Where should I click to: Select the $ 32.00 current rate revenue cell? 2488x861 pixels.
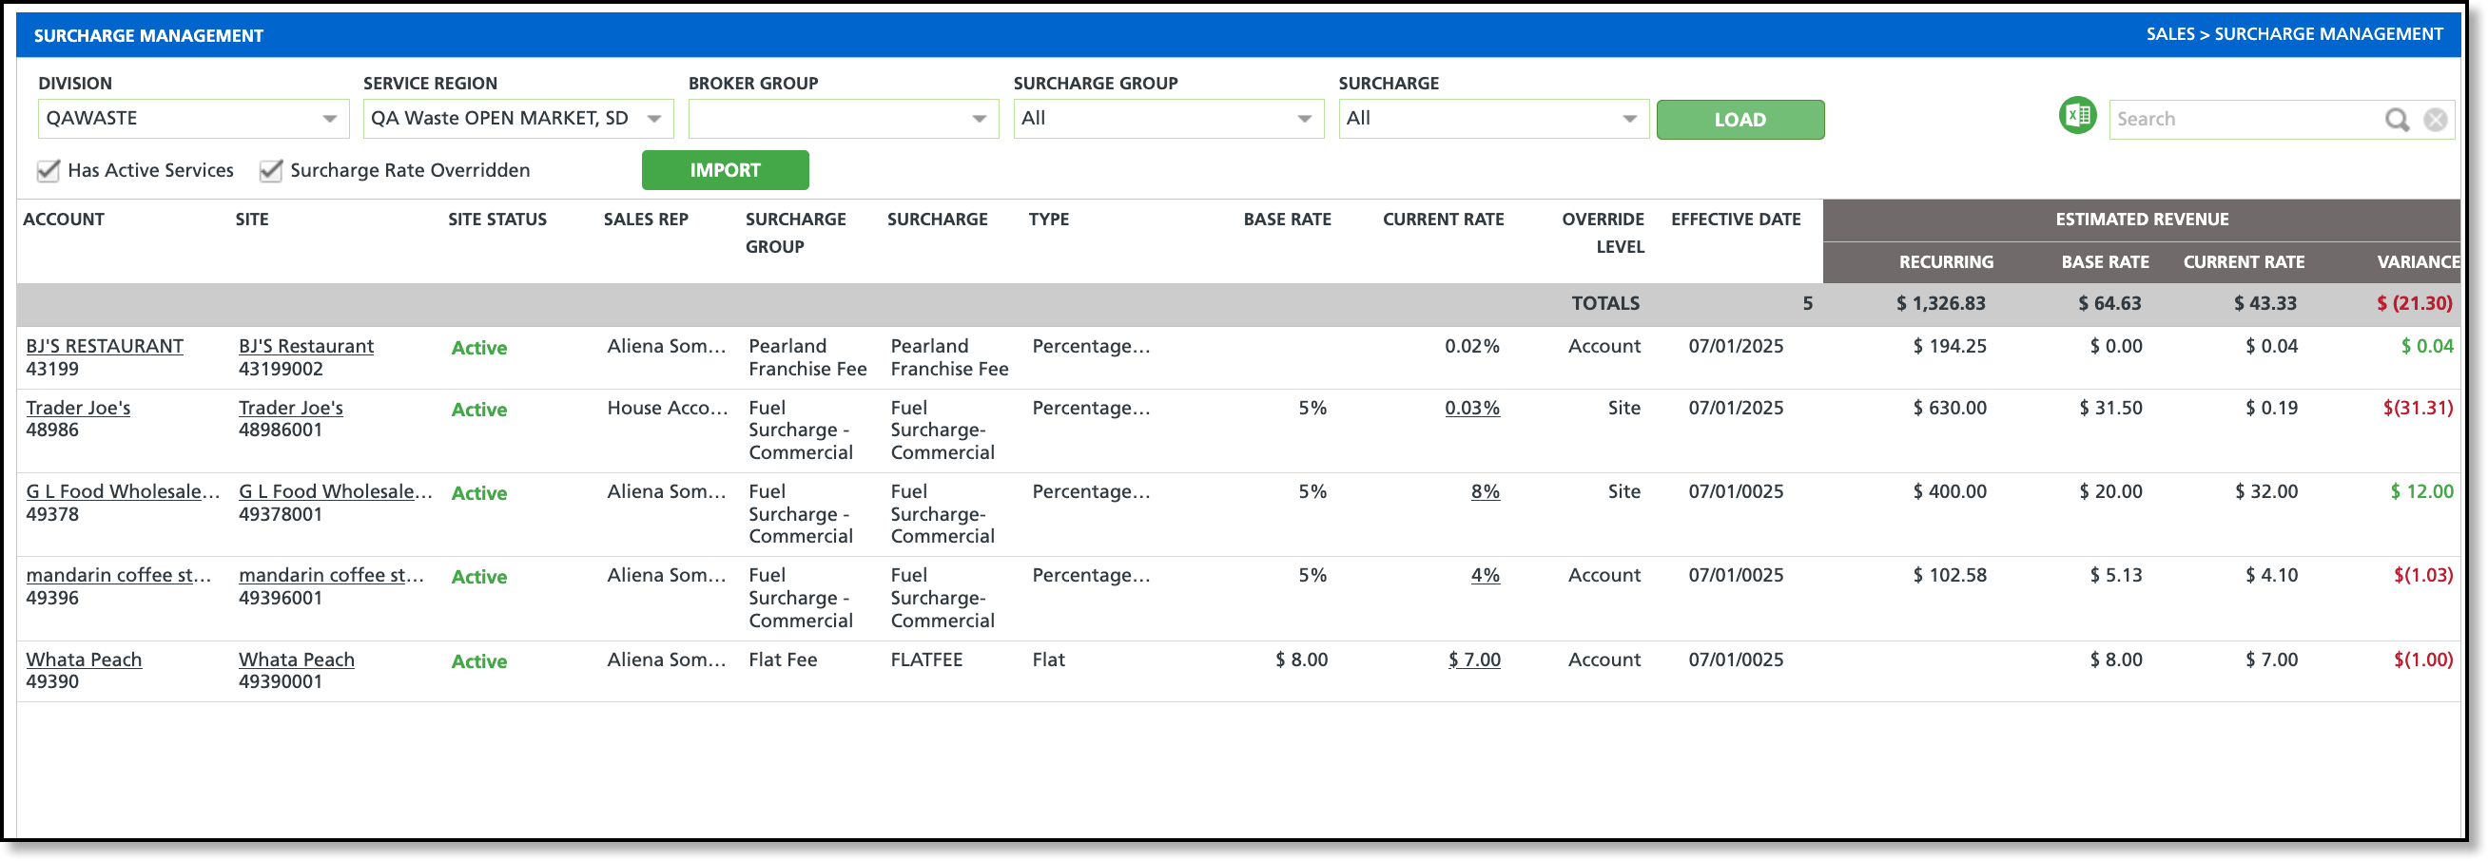[x=2266, y=492]
